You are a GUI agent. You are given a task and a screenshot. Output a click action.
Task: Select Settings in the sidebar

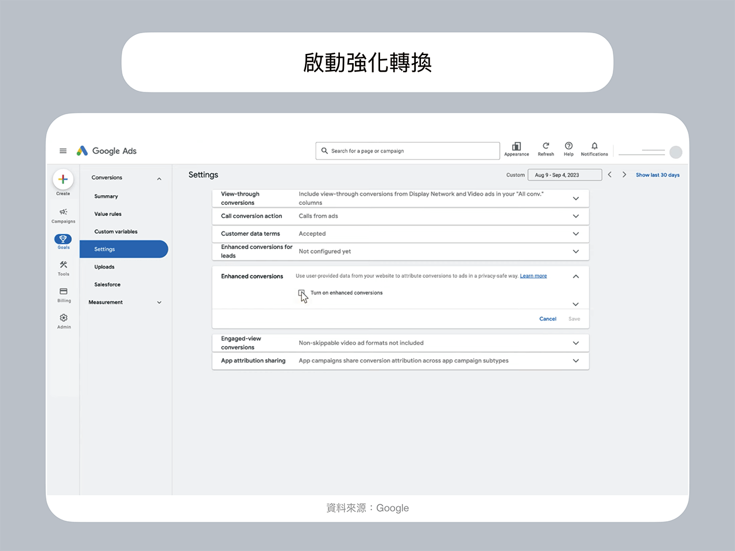(123, 249)
